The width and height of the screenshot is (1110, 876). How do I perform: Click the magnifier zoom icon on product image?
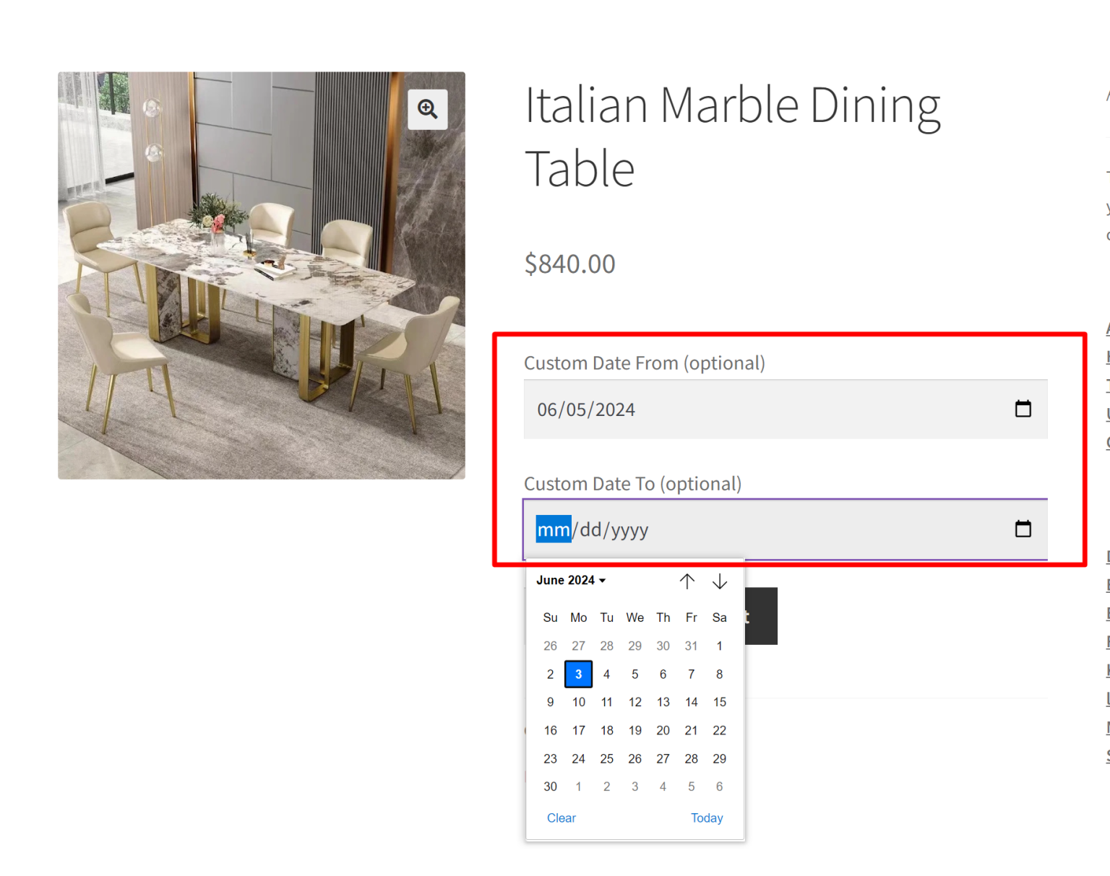pos(427,110)
